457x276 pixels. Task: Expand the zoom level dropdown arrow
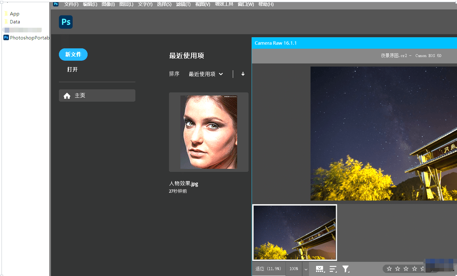tap(306, 269)
